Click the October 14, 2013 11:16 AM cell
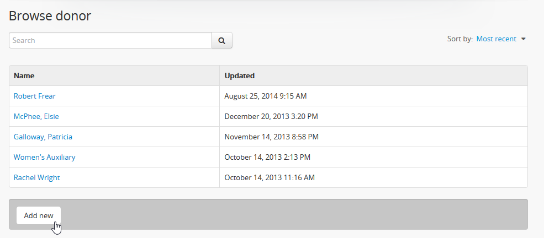This screenshot has width=544, height=238. [270, 177]
